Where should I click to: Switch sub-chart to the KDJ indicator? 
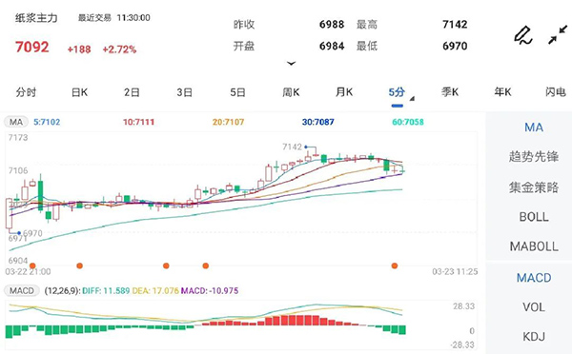(x=534, y=337)
